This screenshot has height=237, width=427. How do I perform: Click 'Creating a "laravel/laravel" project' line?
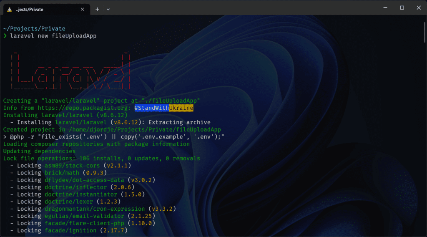pos(102,101)
